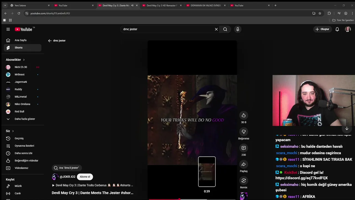This screenshot has height=200, width=355.
Task: Open Beğendiğim videolar liked videos
Action: 22,161
